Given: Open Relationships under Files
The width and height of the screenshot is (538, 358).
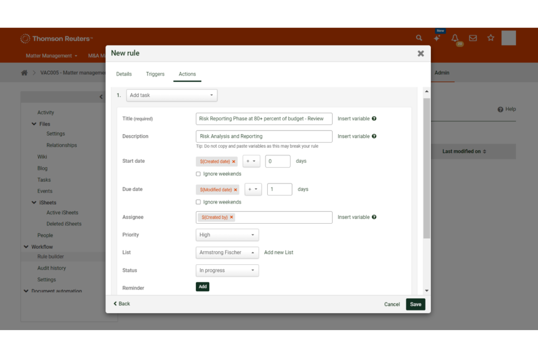Looking at the screenshot, I should 61,145.
